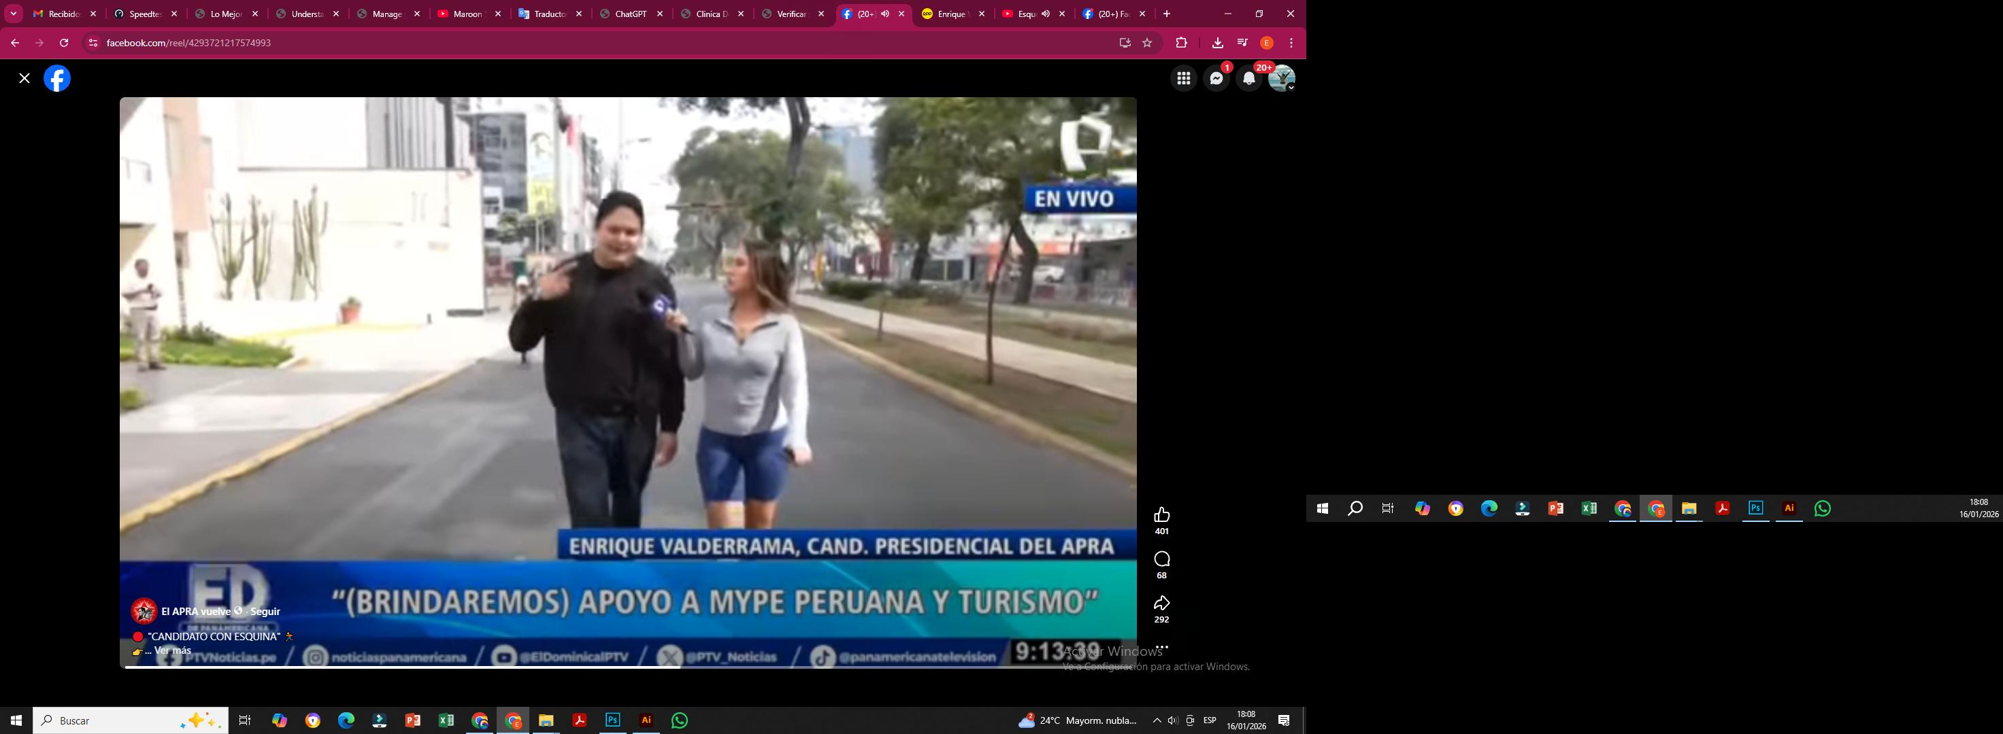This screenshot has width=2003, height=734.
Task: Mute audio on the Facebook reel tab
Action: click(885, 14)
